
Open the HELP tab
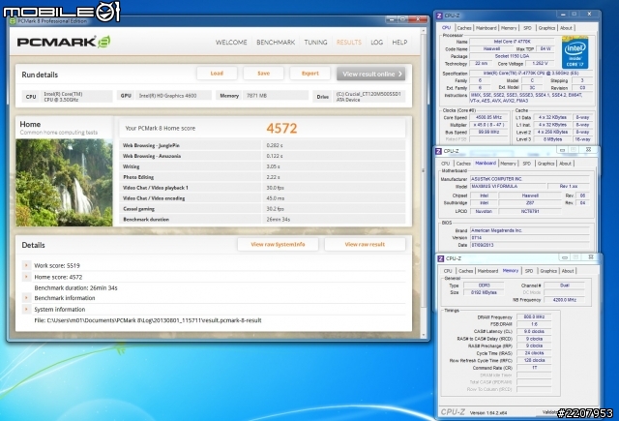coord(399,43)
